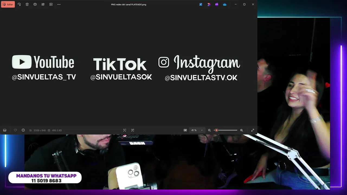Image resolution: width=347 pixels, height=195 pixels.
Task: Close the Photos window
Action: [253, 4]
